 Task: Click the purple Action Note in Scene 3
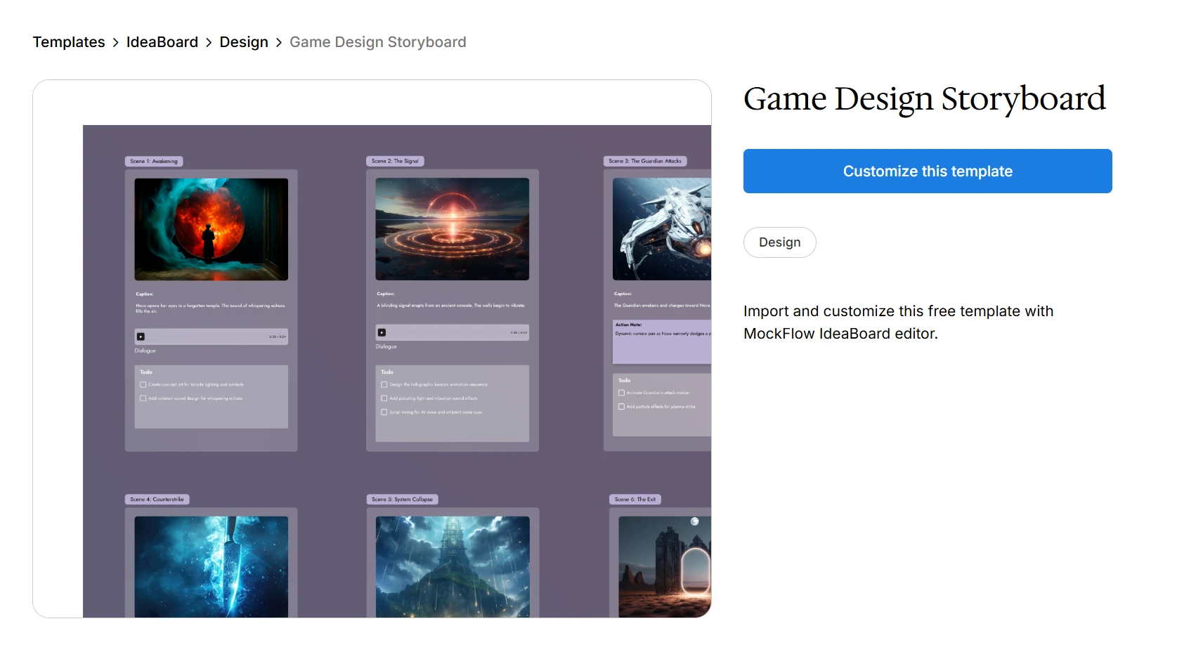pos(662,342)
